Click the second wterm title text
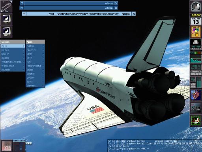The height and width of the screenshot is (152, 202). 108,8
